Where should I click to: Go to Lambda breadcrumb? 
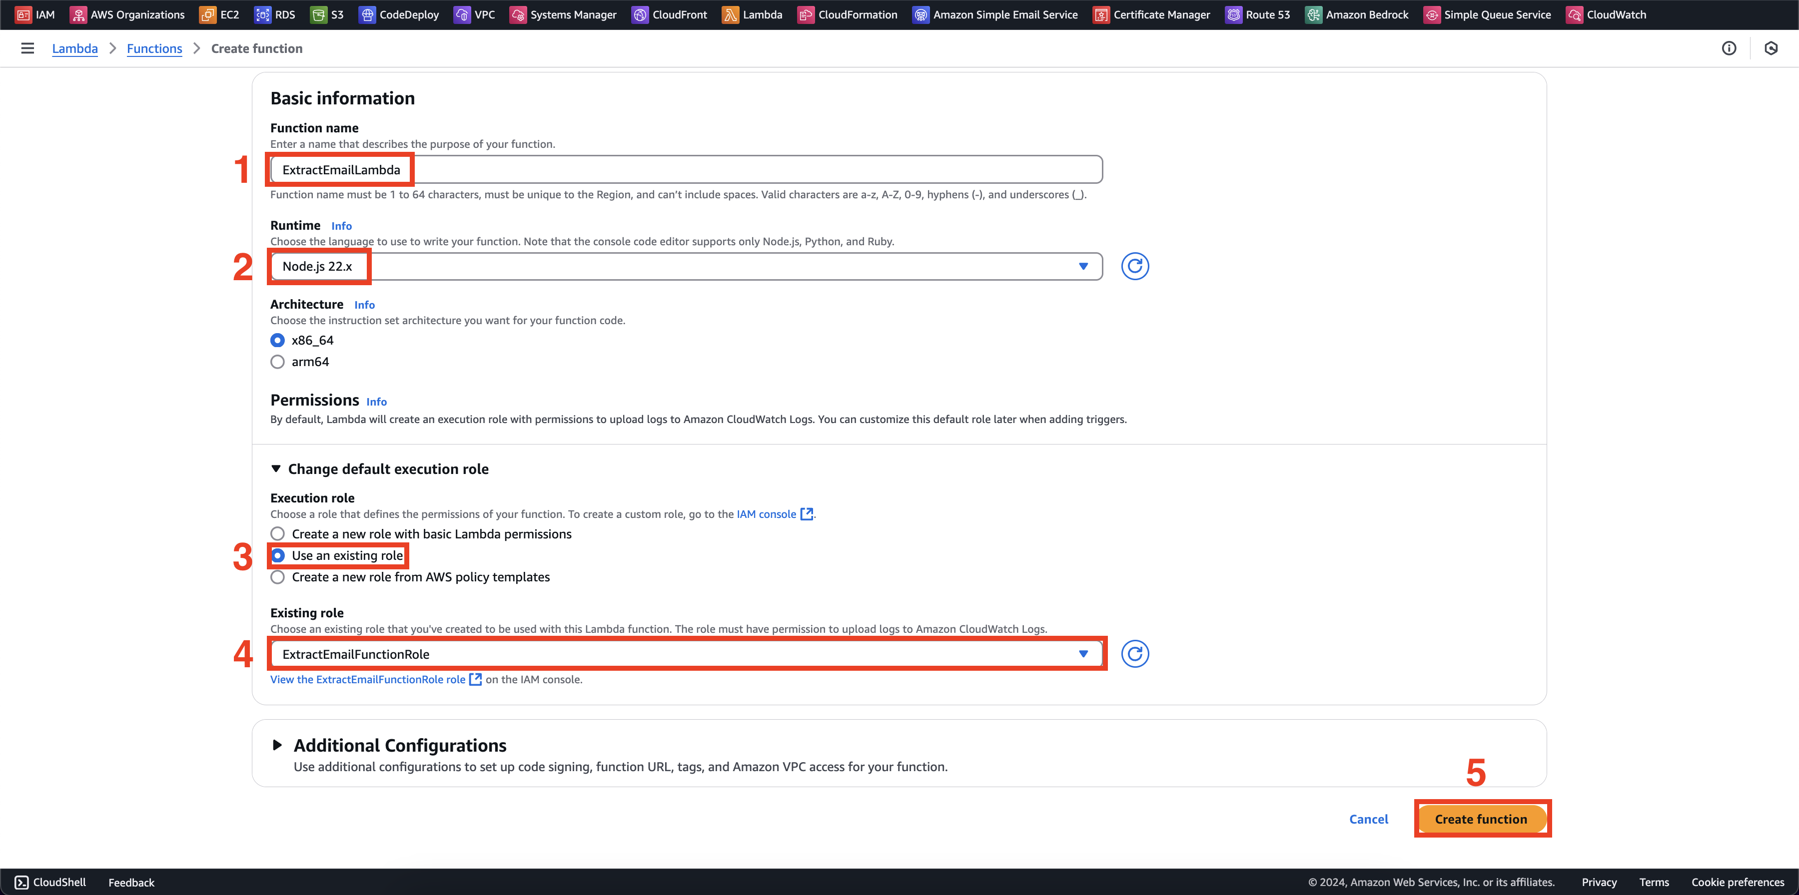(x=75, y=48)
